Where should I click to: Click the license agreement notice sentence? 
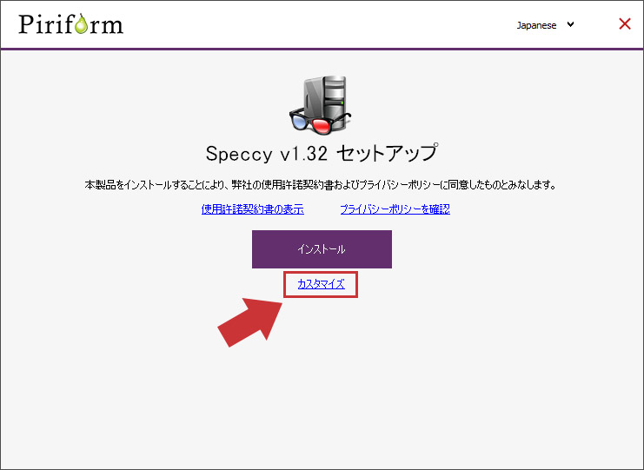click(321, 185)
